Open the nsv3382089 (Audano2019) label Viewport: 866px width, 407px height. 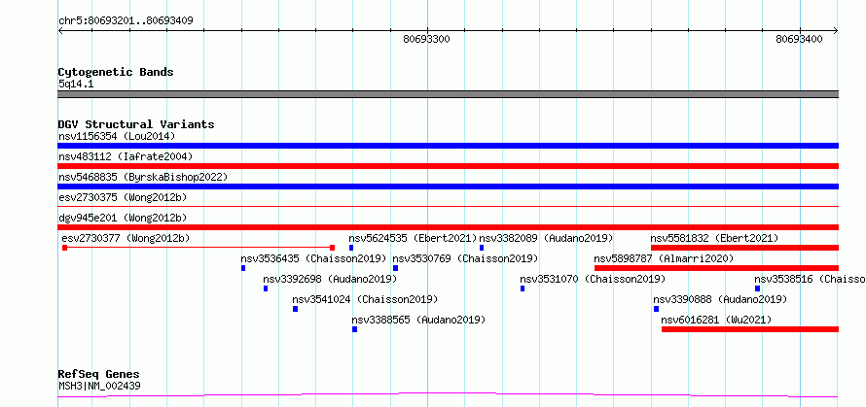546,238
